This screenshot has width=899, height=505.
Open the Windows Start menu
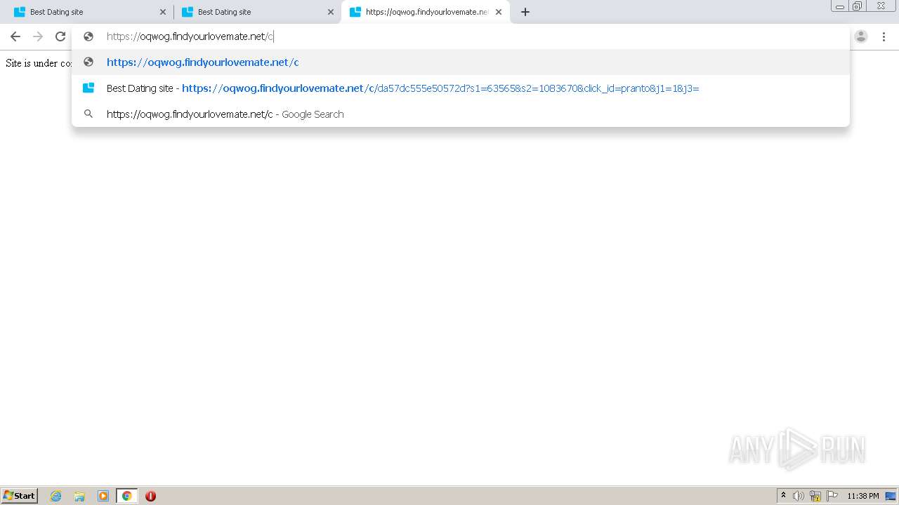(20, 496)
